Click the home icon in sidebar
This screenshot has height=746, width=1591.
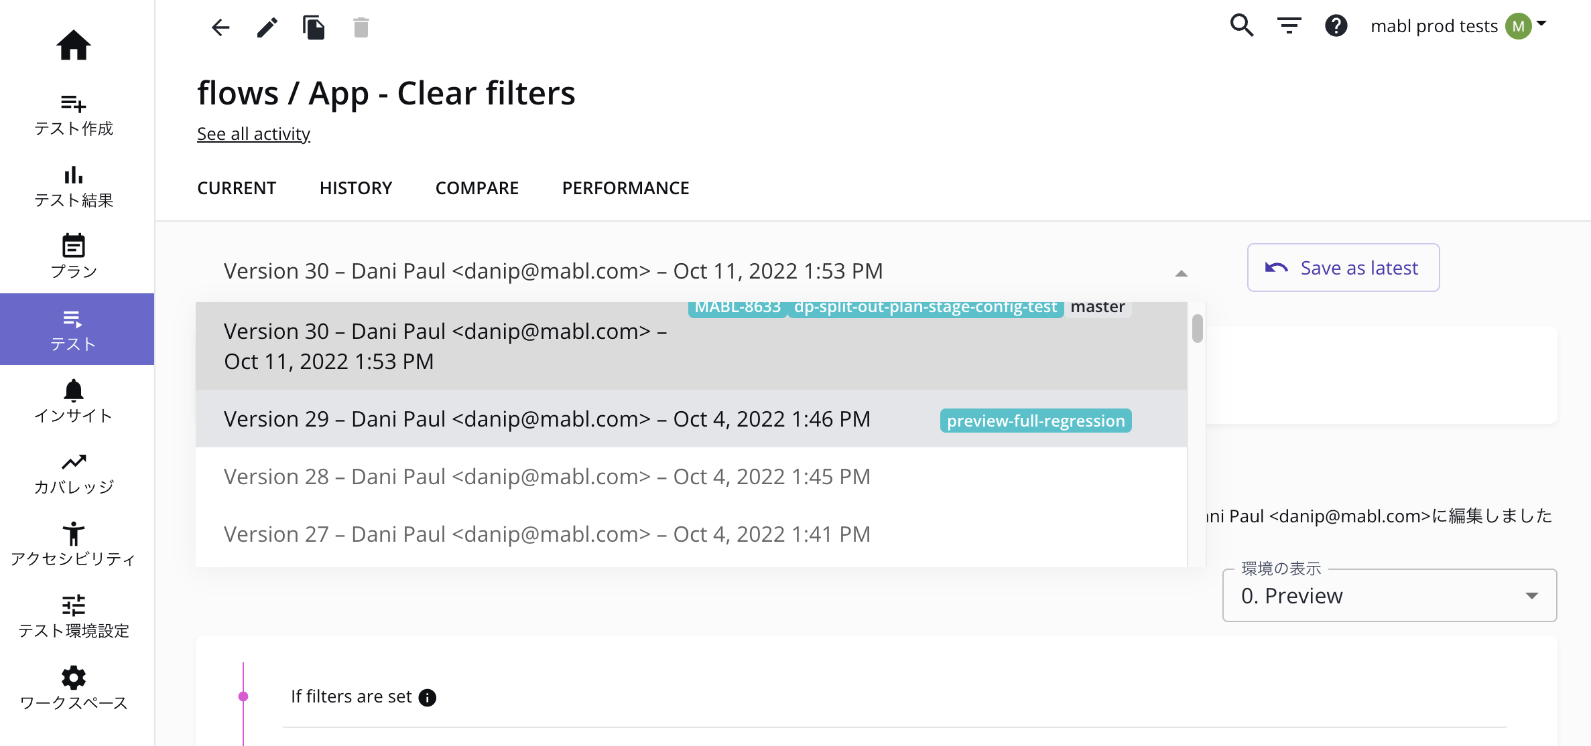[73, 45]
